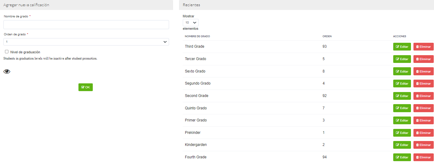Viewport: 434px width, 163px height.
Task: Click Eliminar next to Kindergarden
Action: 423,145
